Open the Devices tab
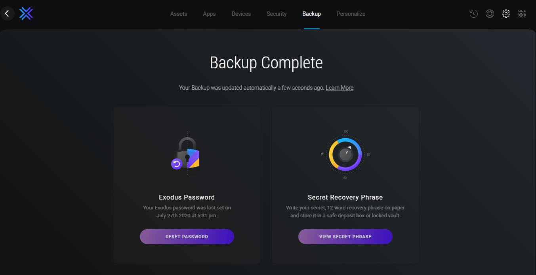The image size is (536, 275). (x=241, y=14)
